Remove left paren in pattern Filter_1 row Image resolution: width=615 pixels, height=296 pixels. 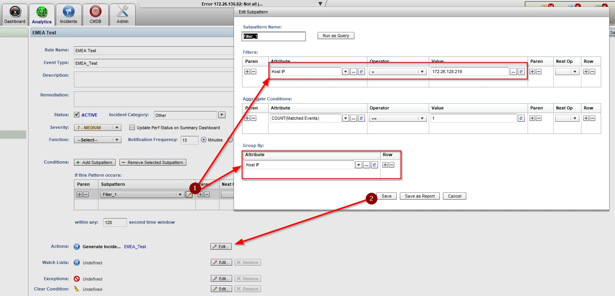(86, 194)
